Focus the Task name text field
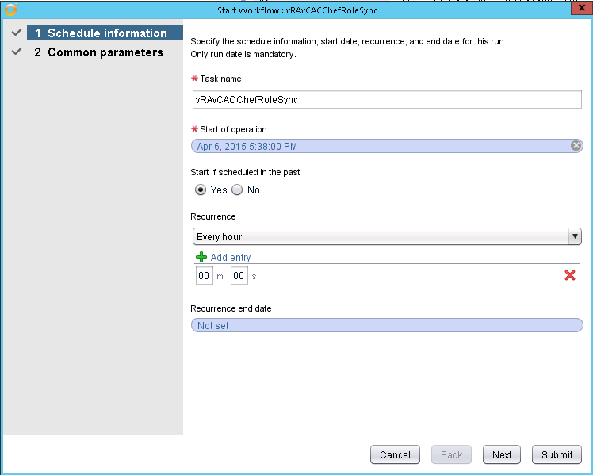This screenshot has width=593, height=475. (387, 99)
